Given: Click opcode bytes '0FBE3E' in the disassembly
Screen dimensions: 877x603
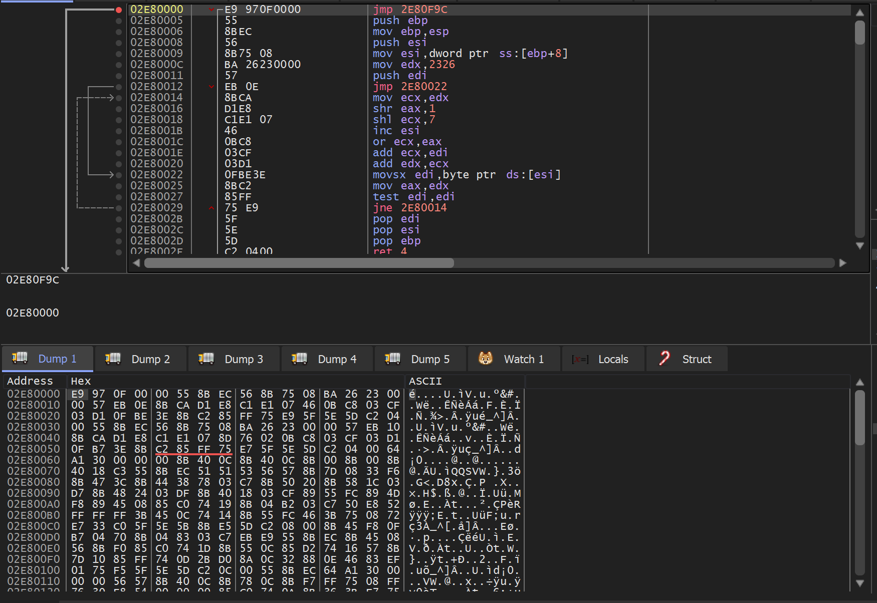Looking at the screenshot, I should (x=245, y=175).
